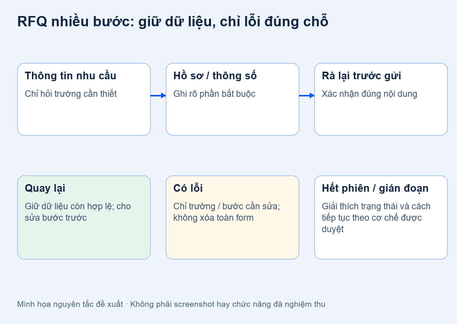Select the 'Quay lại' heading
The image size is (457, 324).
[45, 188]
